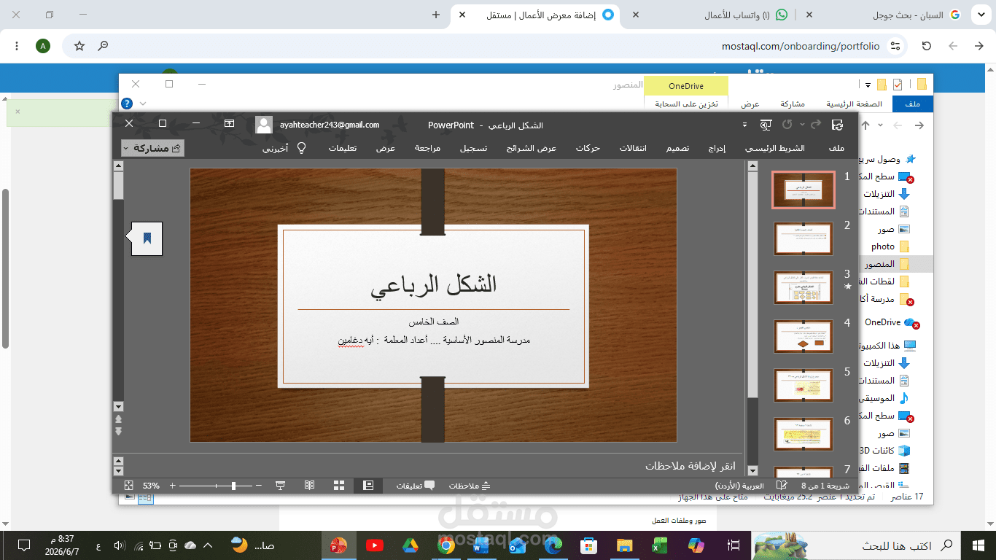Open the تعليمات ribbon tab
Viewport: 996px width, 560px height.
tap(342, 148)
